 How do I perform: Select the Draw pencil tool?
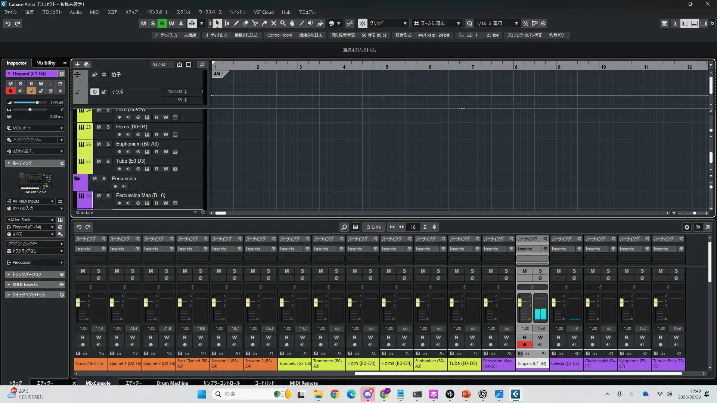point(236,24)
